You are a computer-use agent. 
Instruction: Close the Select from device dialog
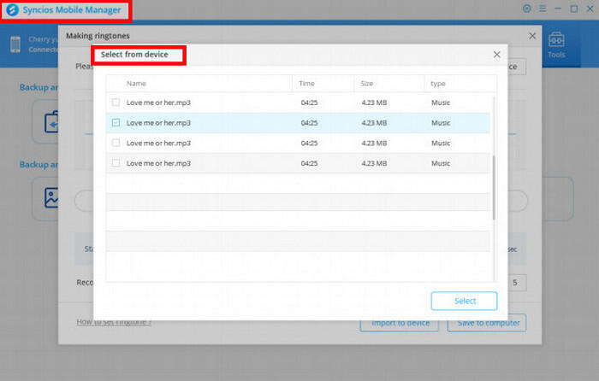click(496, 55)
